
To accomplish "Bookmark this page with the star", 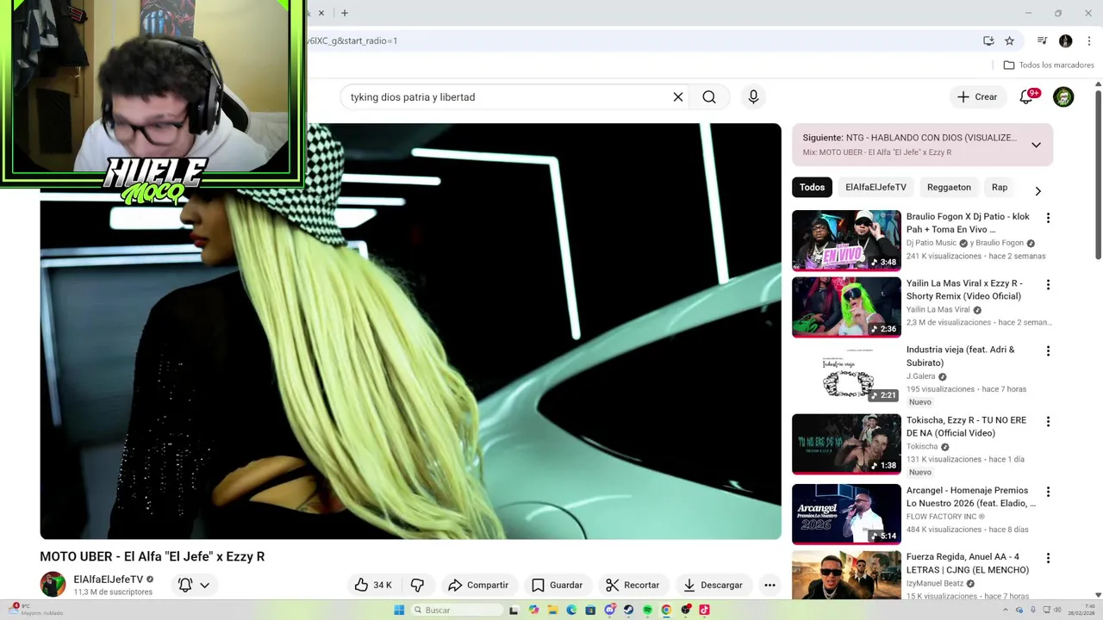I will pyautogui.click(x=1009, y=40).
